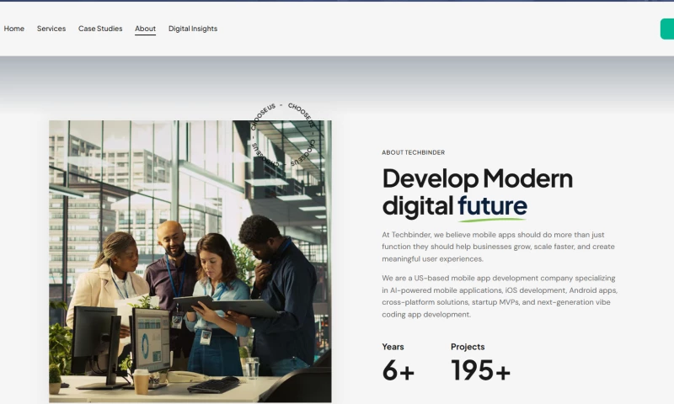The image size is (674, 404).
Task: Click the 'Projects' stat label
Action: (x=468, y=347)
